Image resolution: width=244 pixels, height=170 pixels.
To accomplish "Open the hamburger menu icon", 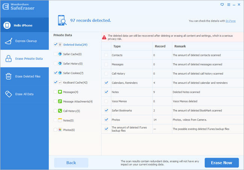I will pyautogui.click(x=229, y=4).
